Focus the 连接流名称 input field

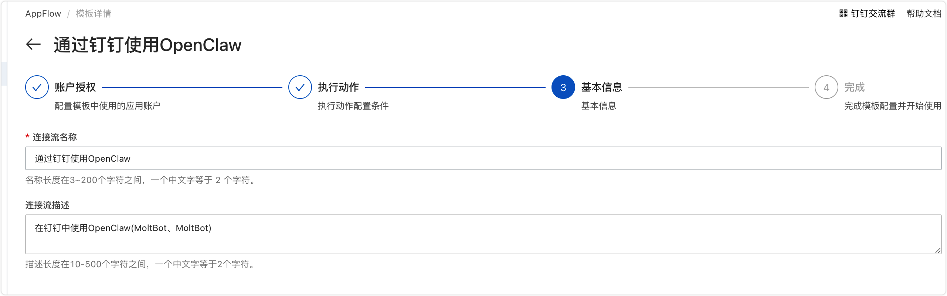pos(483,158)
